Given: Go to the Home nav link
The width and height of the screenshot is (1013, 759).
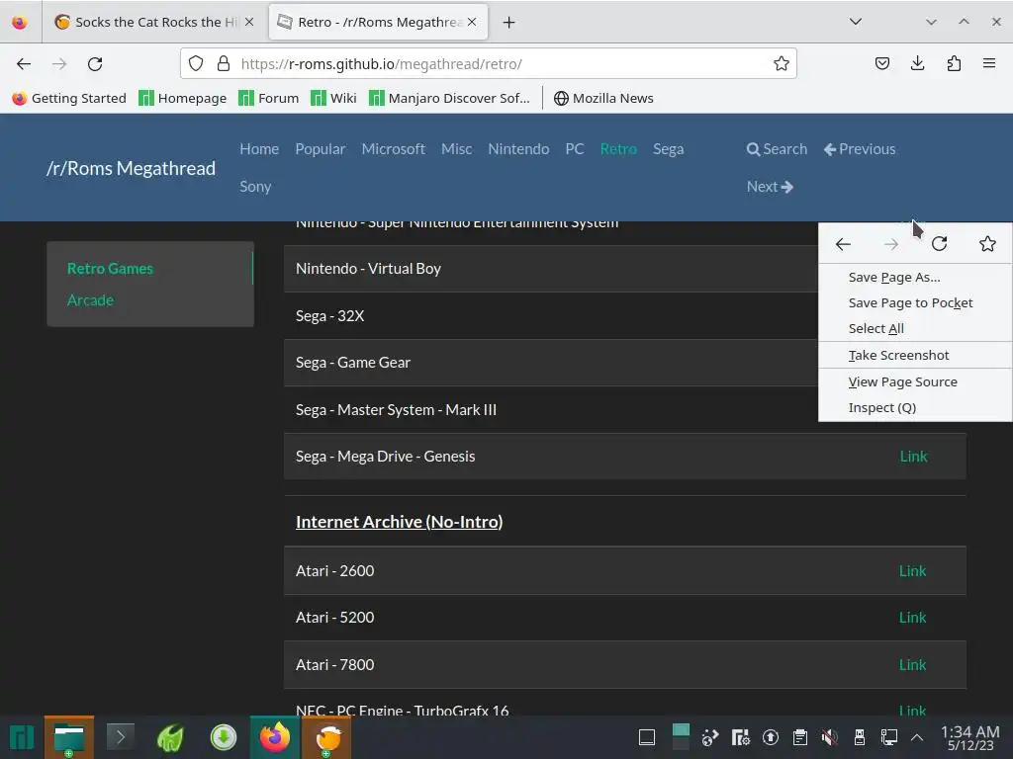Looking at the screenshot, I should pyautogui.click(x=259, y=149).
